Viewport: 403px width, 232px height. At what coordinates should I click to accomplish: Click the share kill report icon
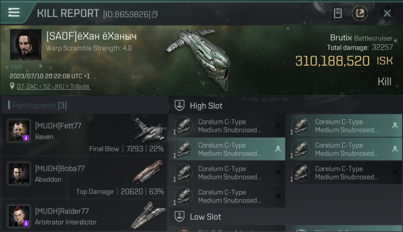(360, 13)
